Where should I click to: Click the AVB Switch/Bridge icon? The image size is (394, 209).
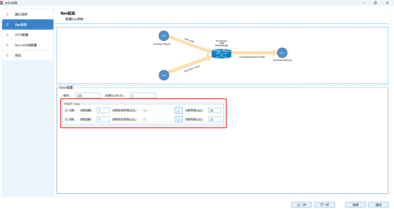pos(221,54)
